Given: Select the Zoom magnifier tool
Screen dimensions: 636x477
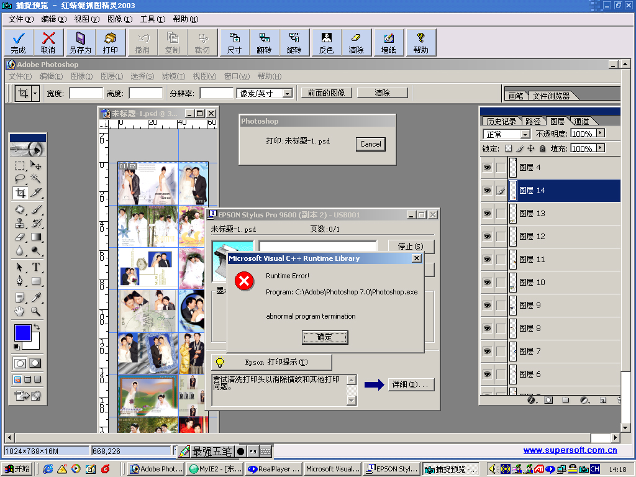Looking at the screenshot, I should [x=35, y=312].
